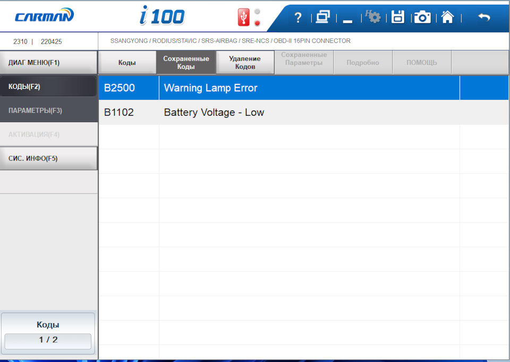Image resolution: width=510 pixels, height=362 pixels.
Task: Select the B2500 Warning Lamp Error row
Action: point(304,88)
